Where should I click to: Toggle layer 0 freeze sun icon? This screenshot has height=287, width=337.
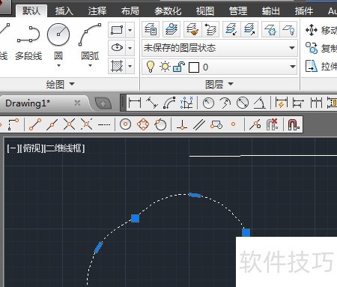[165, 67]
